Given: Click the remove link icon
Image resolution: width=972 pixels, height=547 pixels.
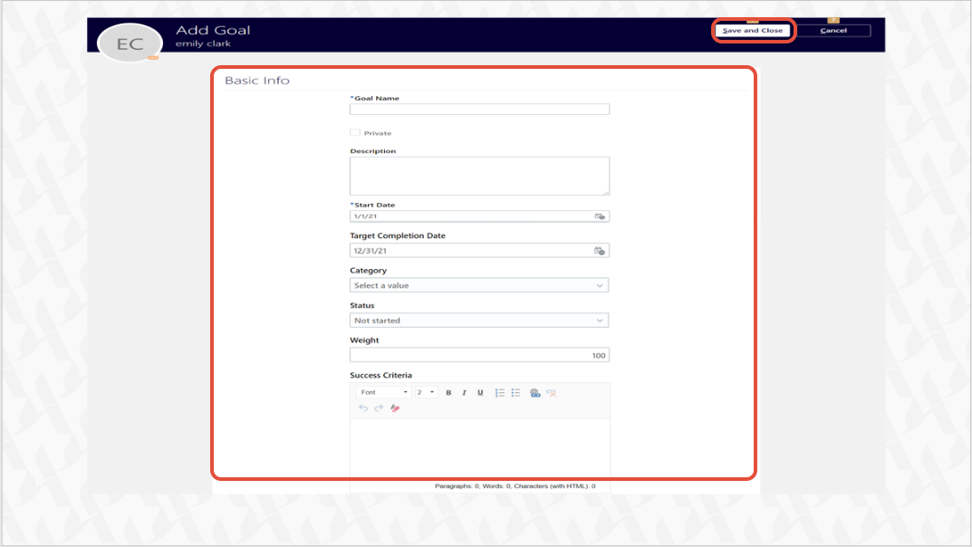Looking at the screenshot, I should (x=552, y=393).
